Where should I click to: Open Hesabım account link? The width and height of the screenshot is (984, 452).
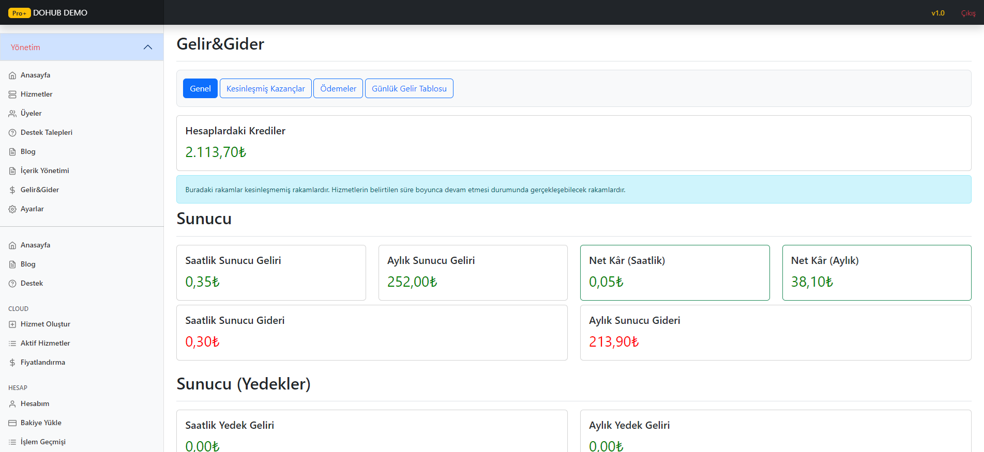click(x=35, y=403)
